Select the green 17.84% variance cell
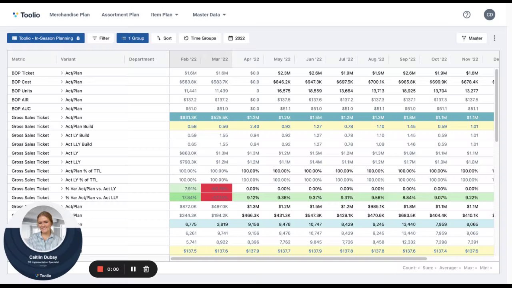This screenshot has width=512, height=288. pyautogui.click(x=185, y=198)
